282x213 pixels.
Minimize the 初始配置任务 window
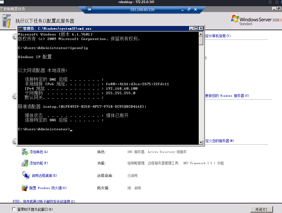tap(274, 9)
